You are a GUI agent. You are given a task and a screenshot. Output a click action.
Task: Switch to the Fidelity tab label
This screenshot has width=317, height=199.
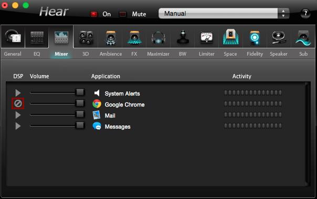(x=255, y=54)
